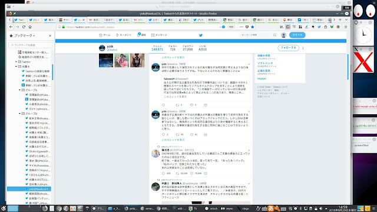
Task: Open ystk's Followers count 27,658
Action: [187, 48]
